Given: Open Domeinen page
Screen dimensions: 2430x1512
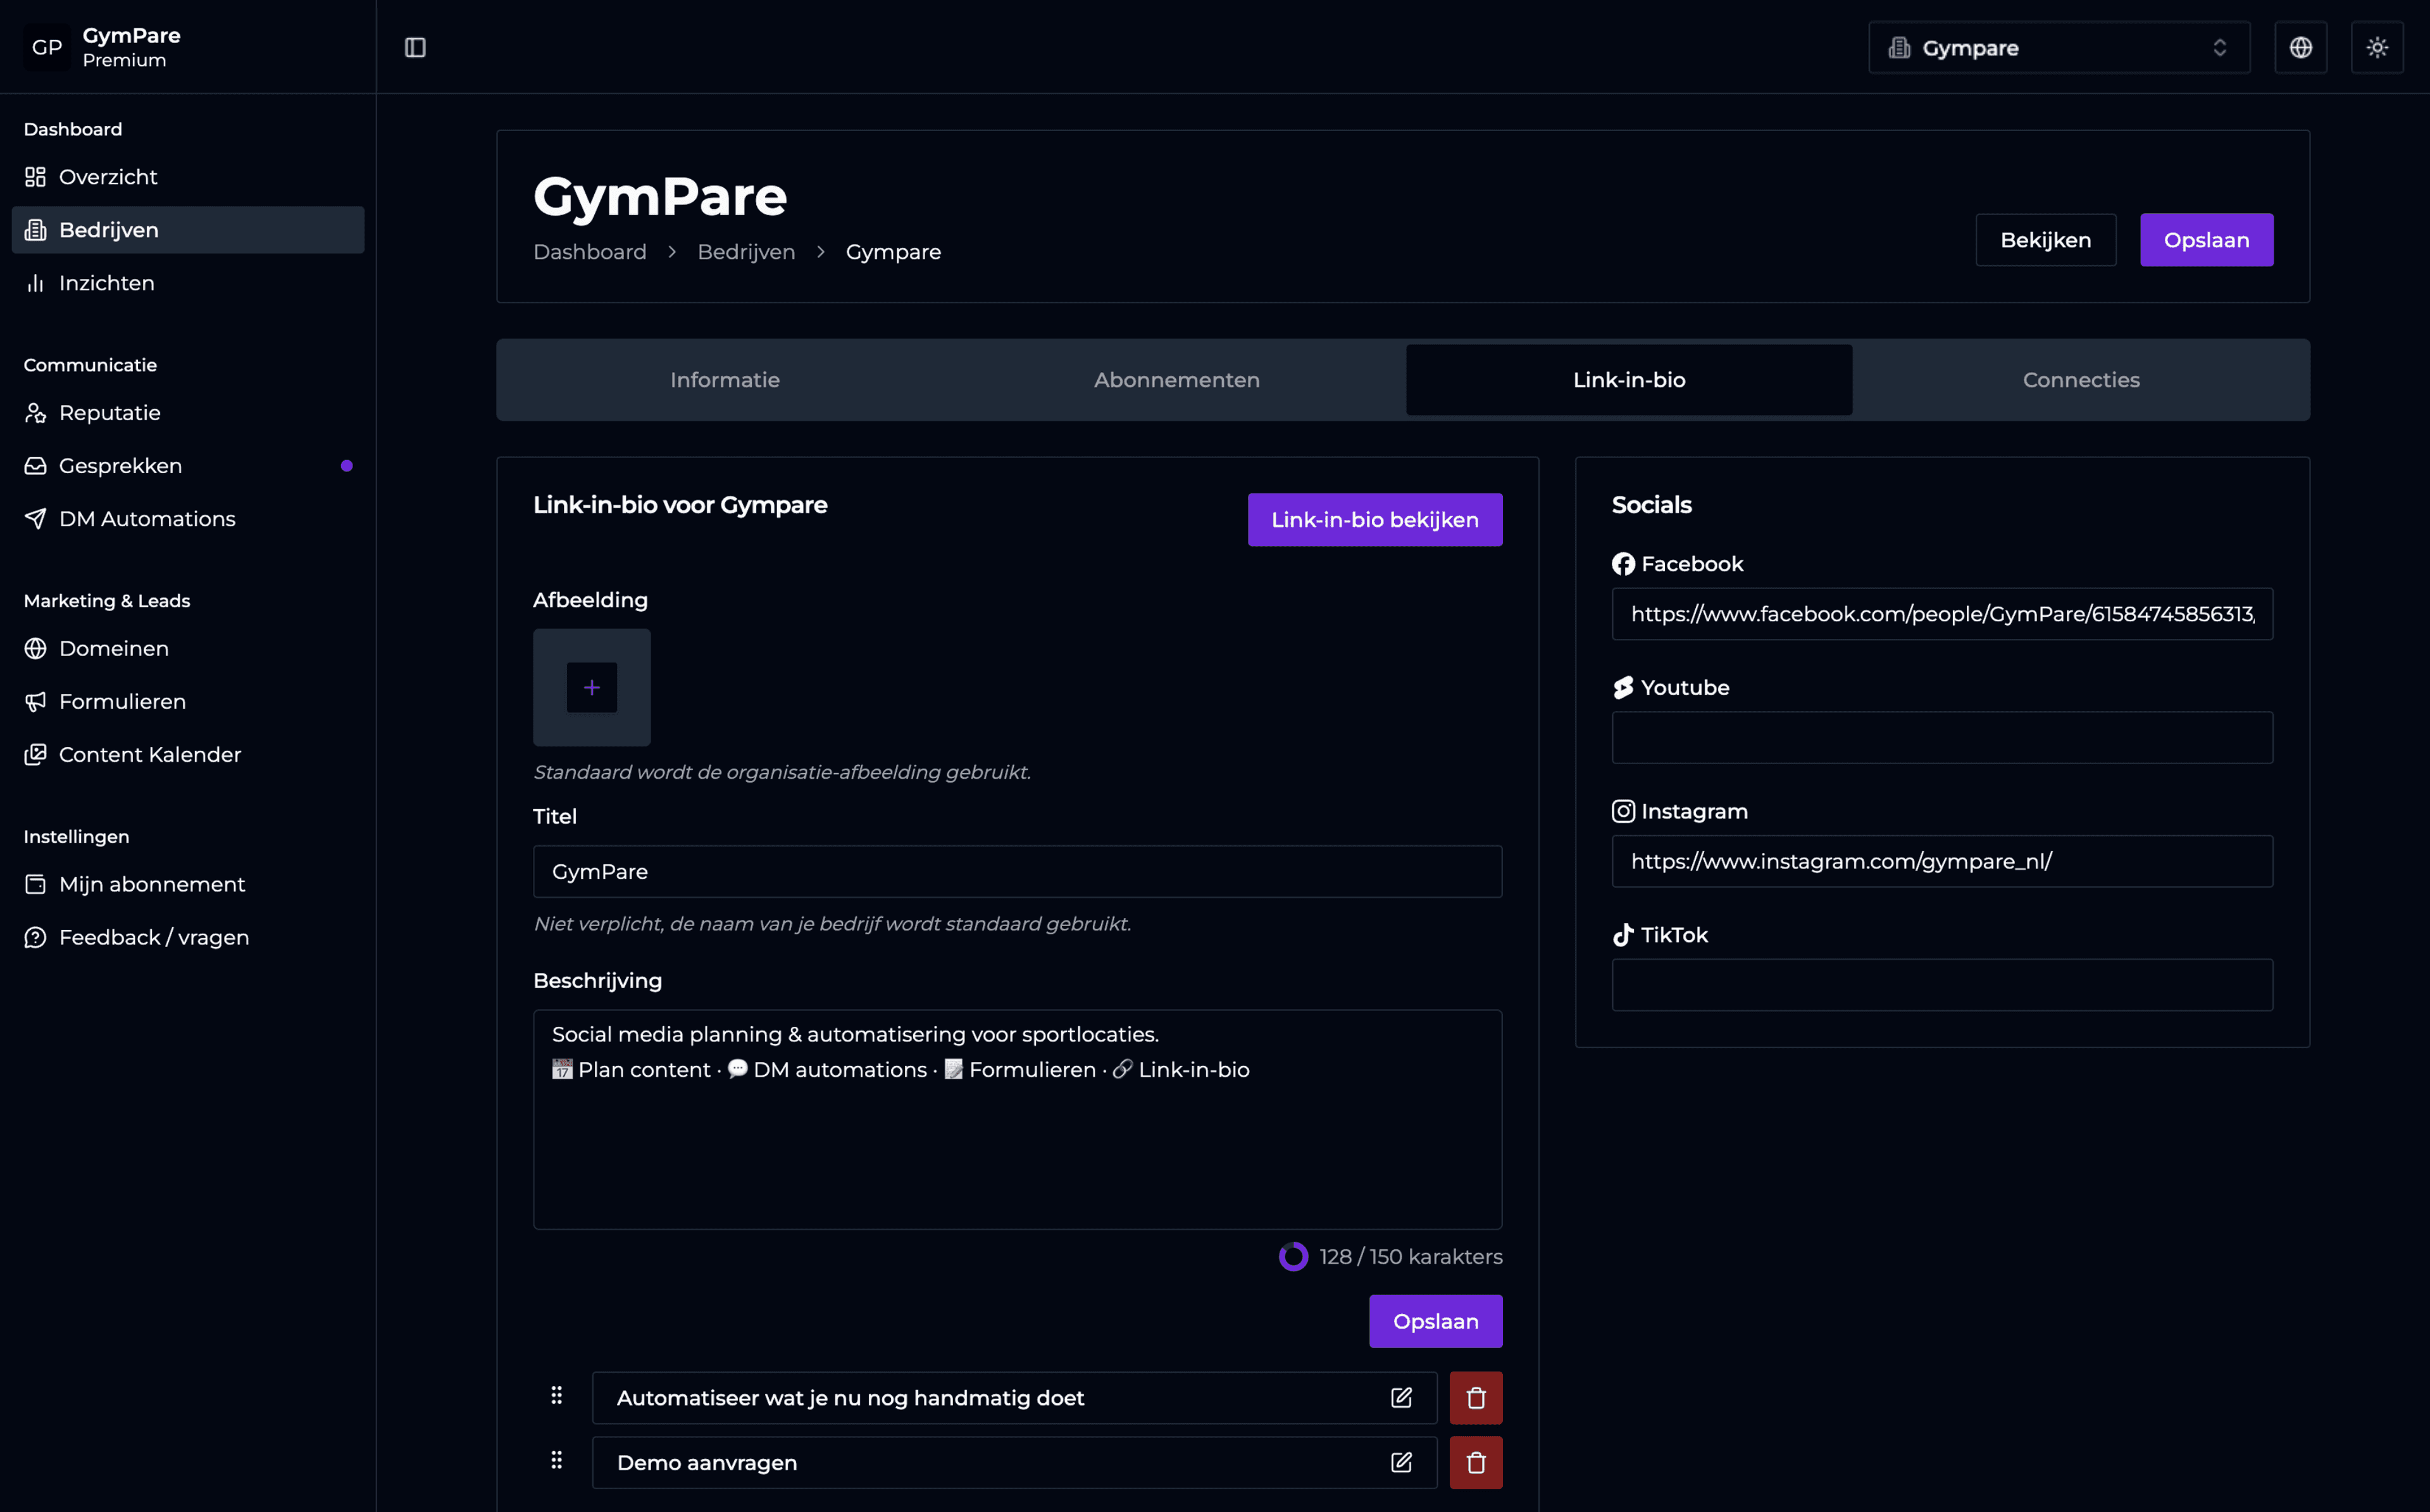Looking at the screenshot, I should [188, 649].
